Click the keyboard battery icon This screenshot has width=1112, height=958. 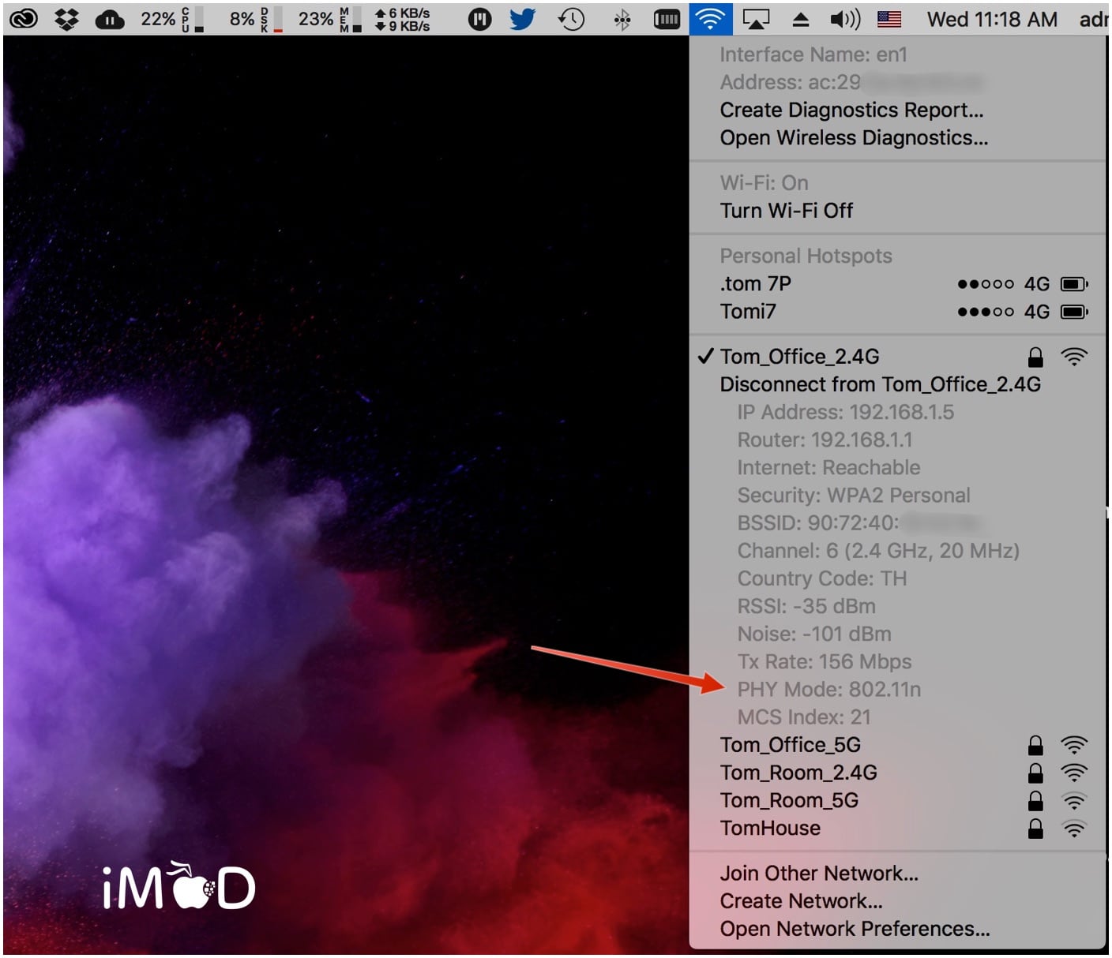click(666, 18)
